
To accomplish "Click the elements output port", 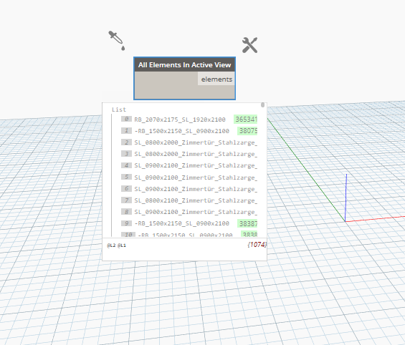I will click(216, 79).
